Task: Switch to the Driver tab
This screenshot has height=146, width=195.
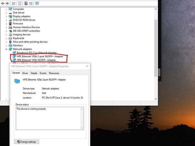Action: click(25, 73)
